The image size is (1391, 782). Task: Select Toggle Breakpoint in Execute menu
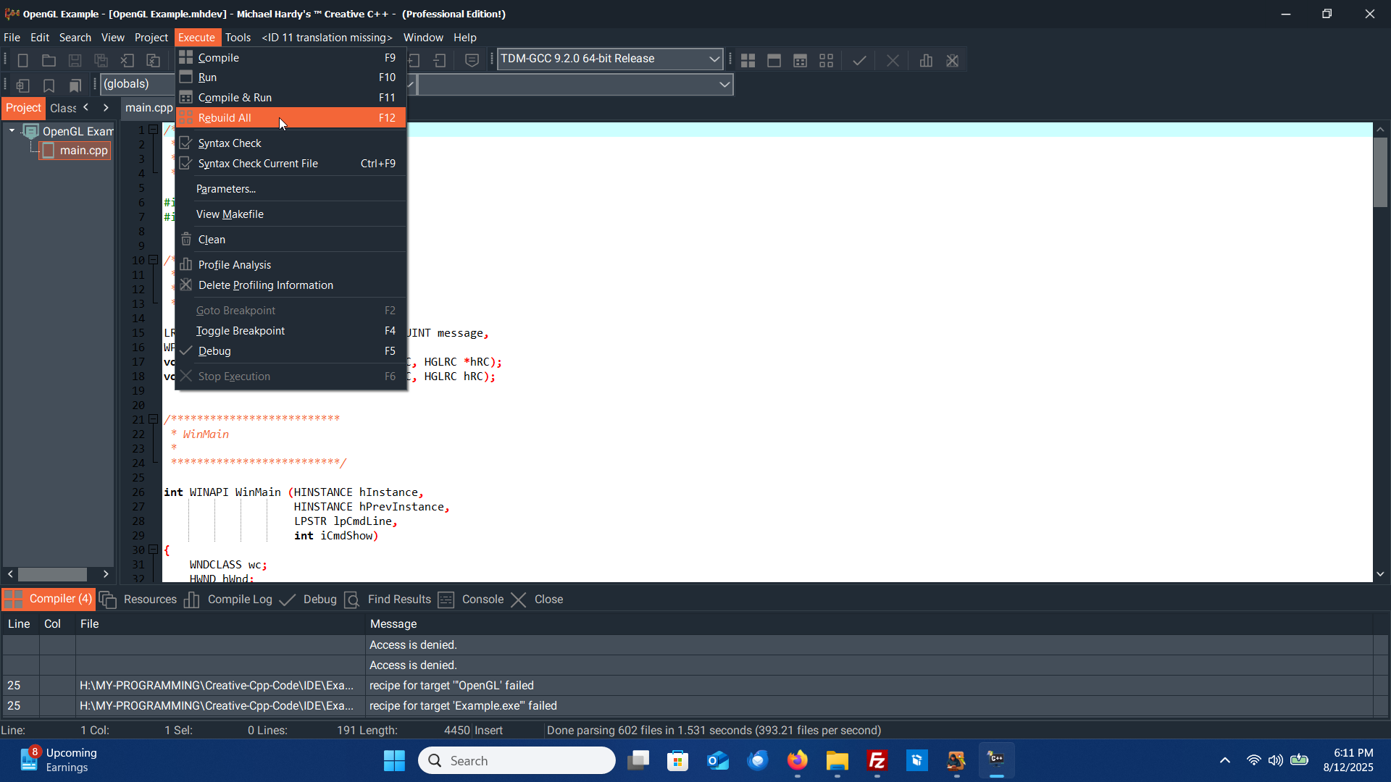tap(241, 331)
